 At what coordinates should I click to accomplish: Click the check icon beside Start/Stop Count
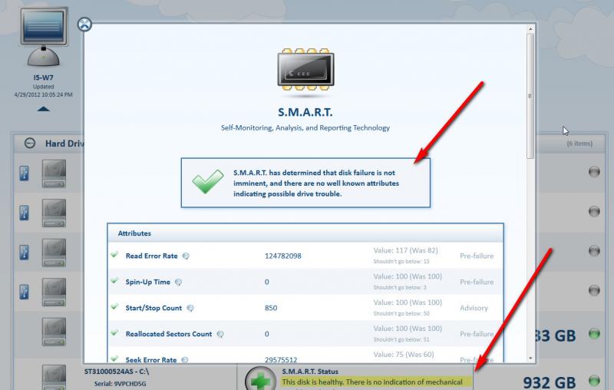tap(114, 306)
